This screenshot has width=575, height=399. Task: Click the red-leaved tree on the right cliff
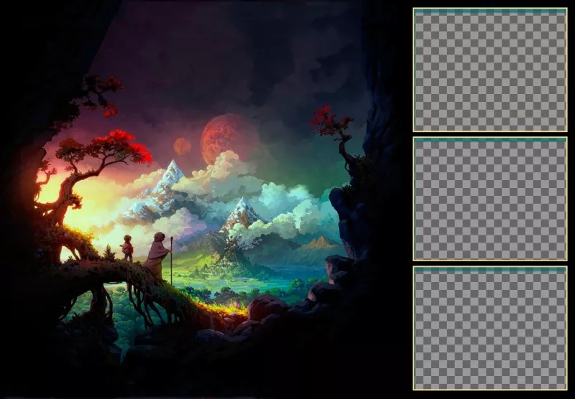332,122
